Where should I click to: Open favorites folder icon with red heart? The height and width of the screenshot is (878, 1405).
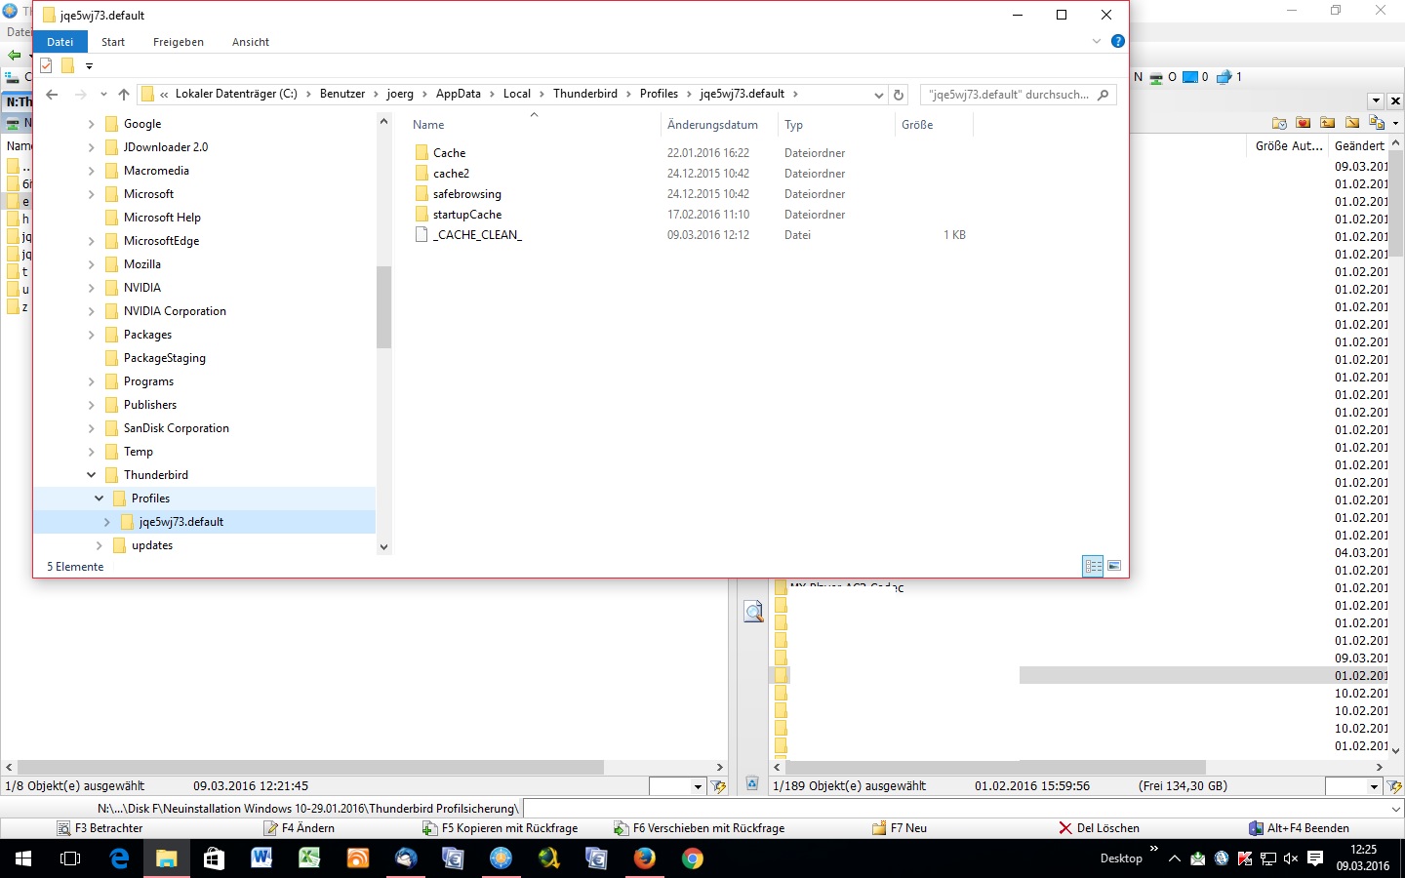click(x=1304, y=123)
